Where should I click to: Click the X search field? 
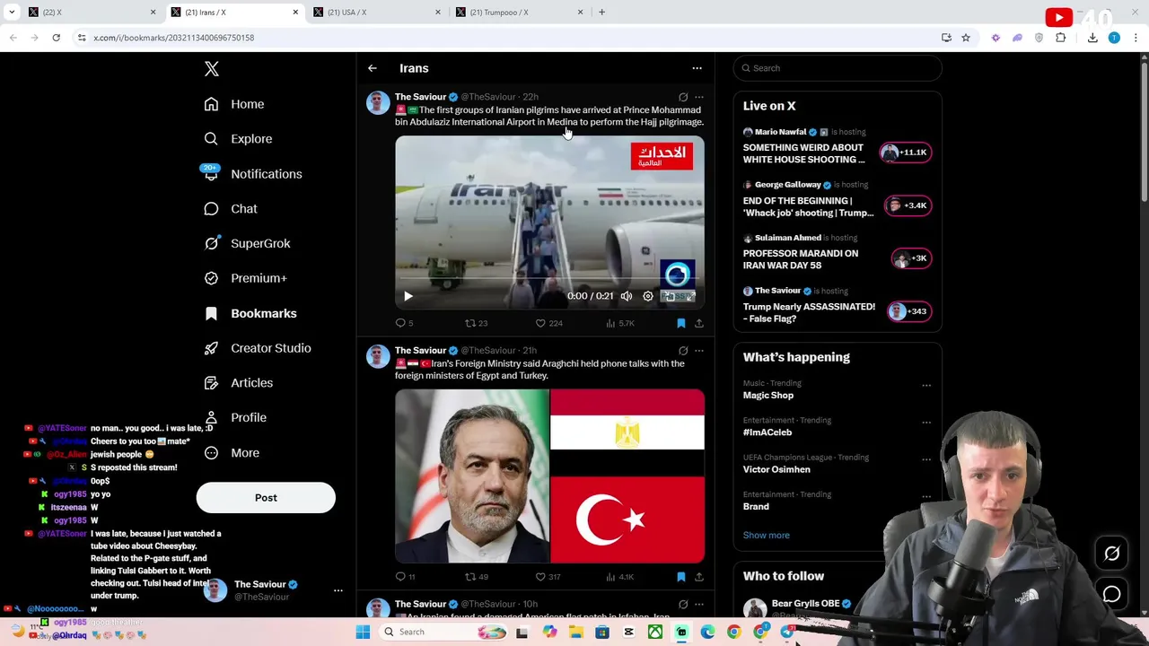click(x=838, y=68)
